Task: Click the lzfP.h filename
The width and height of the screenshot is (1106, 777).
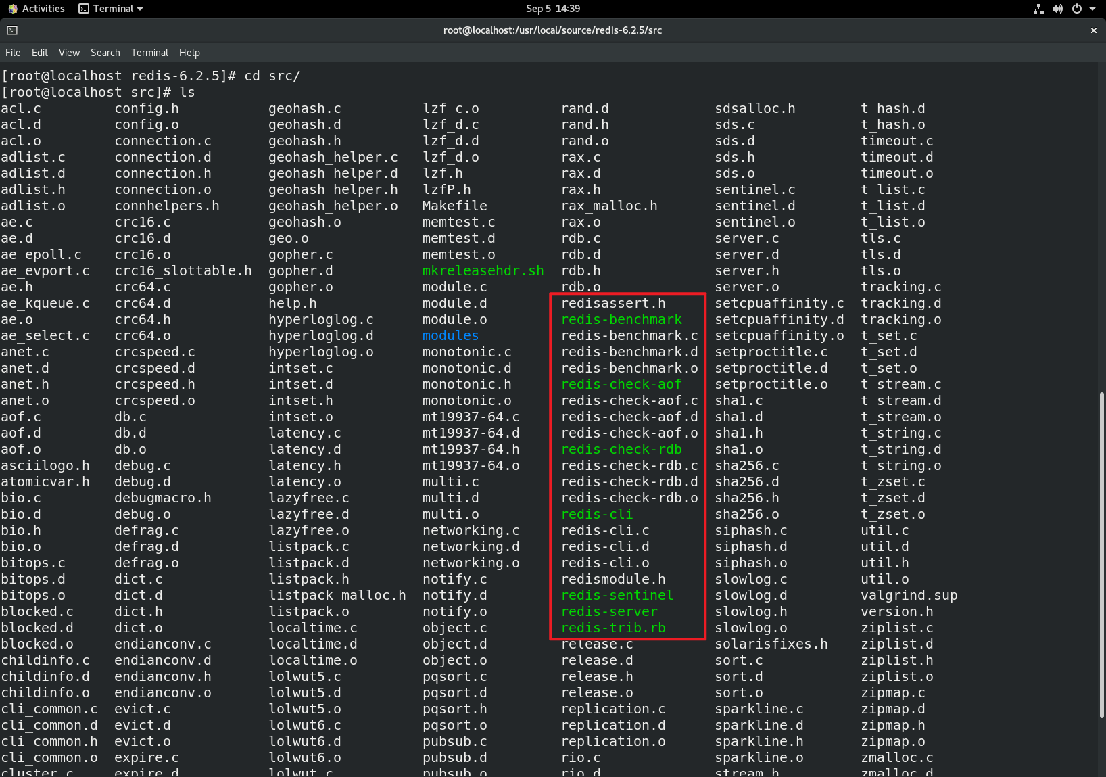Action: (446, 189)
